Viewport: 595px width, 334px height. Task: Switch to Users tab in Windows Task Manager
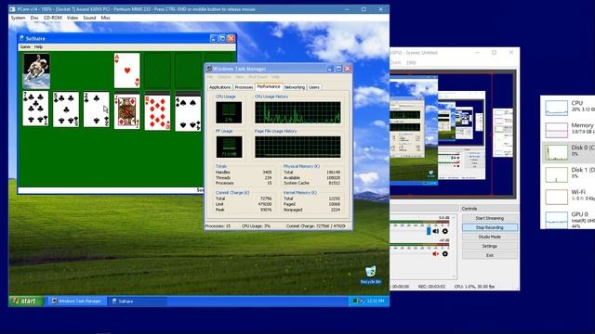[x=314, y=87]
